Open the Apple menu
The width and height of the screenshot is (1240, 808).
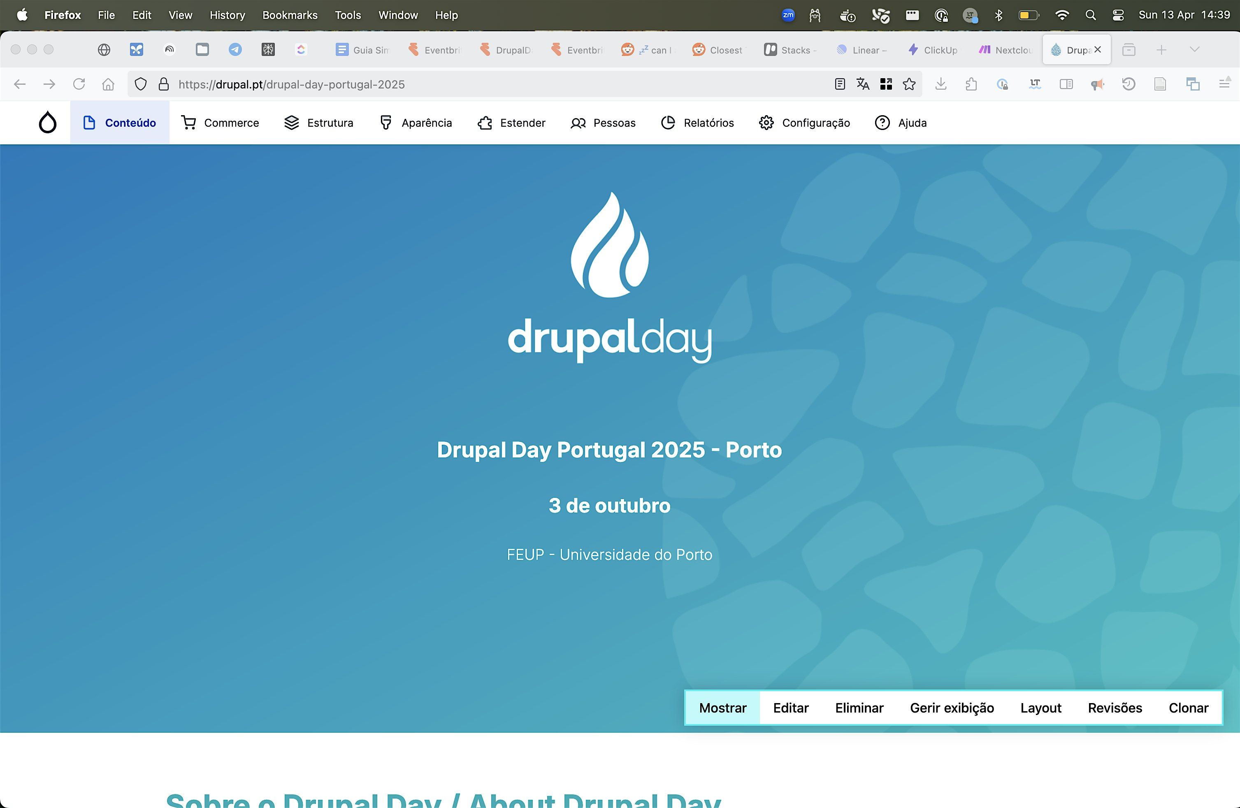point(22,15)
